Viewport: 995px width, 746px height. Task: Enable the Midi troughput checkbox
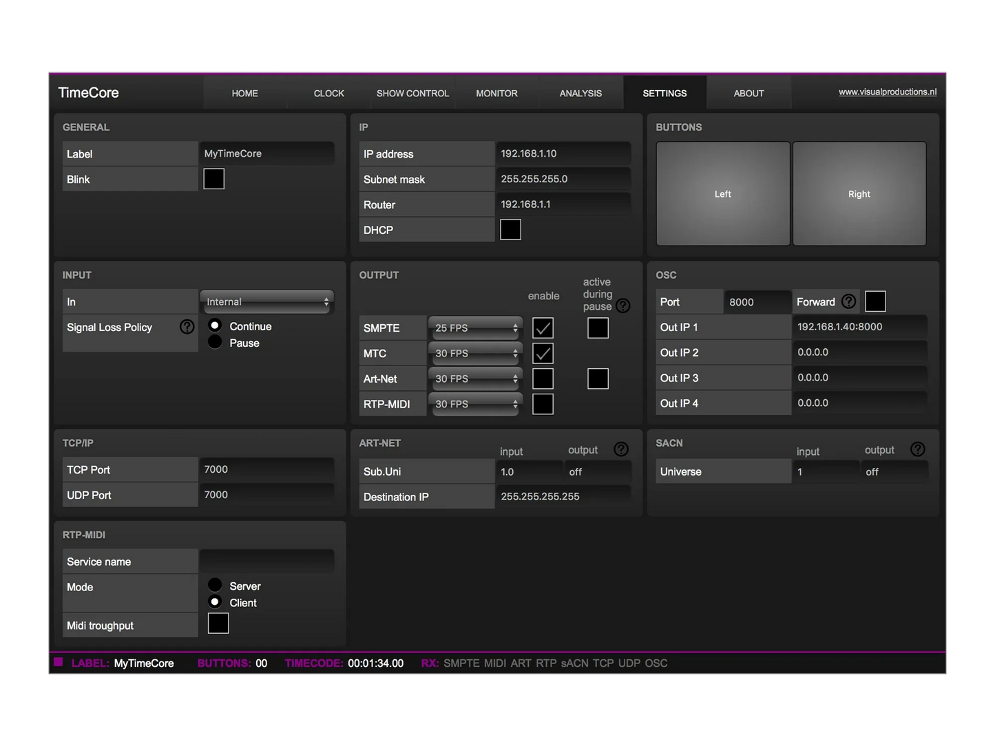point(218,624)
